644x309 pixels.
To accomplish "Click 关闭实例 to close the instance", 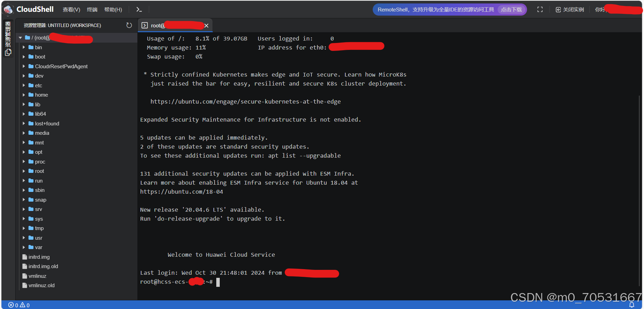I will click(570, 10).
